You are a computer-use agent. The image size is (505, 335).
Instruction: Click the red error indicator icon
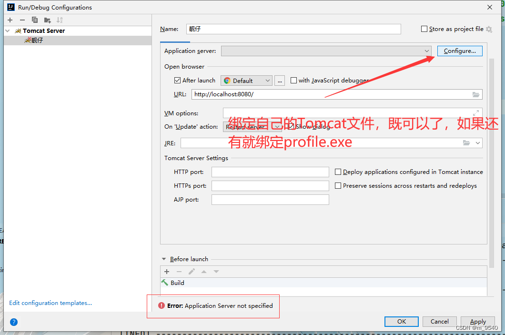(x=162, y=305)
